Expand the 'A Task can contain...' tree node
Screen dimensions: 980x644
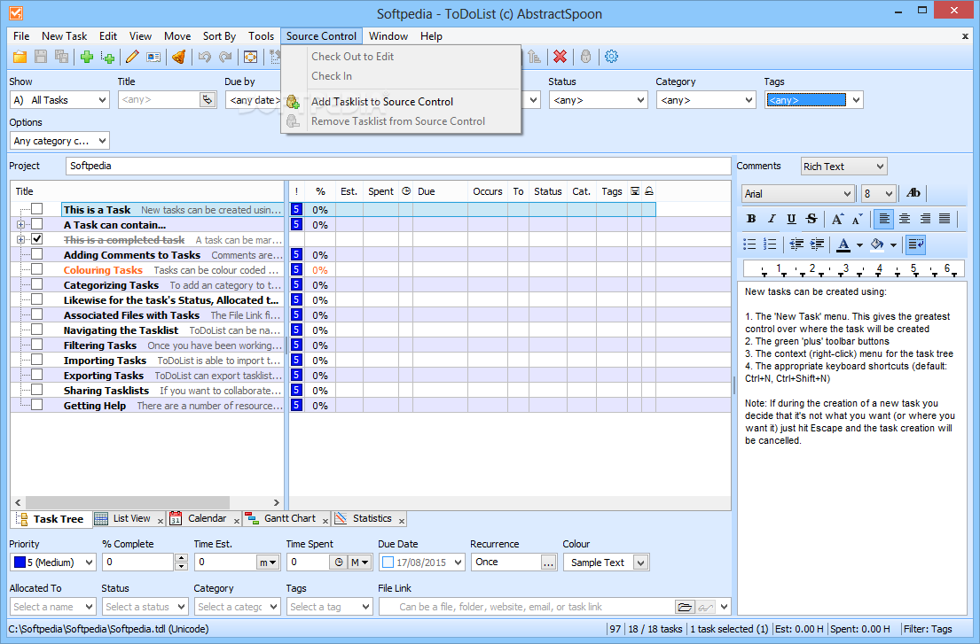pos(20,225)
